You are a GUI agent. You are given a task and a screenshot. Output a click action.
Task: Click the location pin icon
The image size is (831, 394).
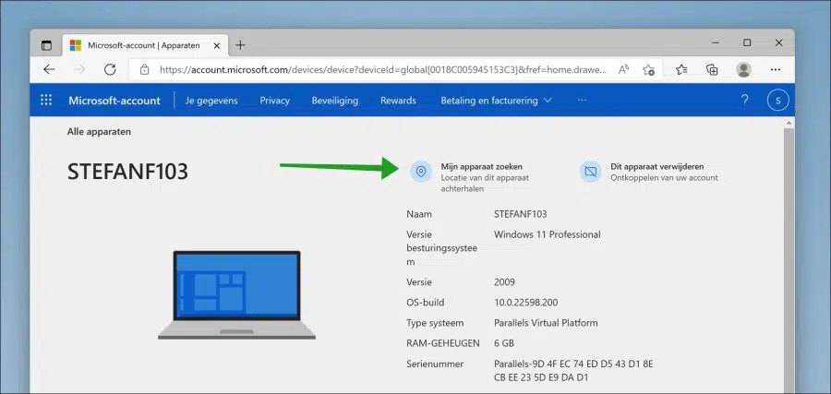(x=421, y=172)
